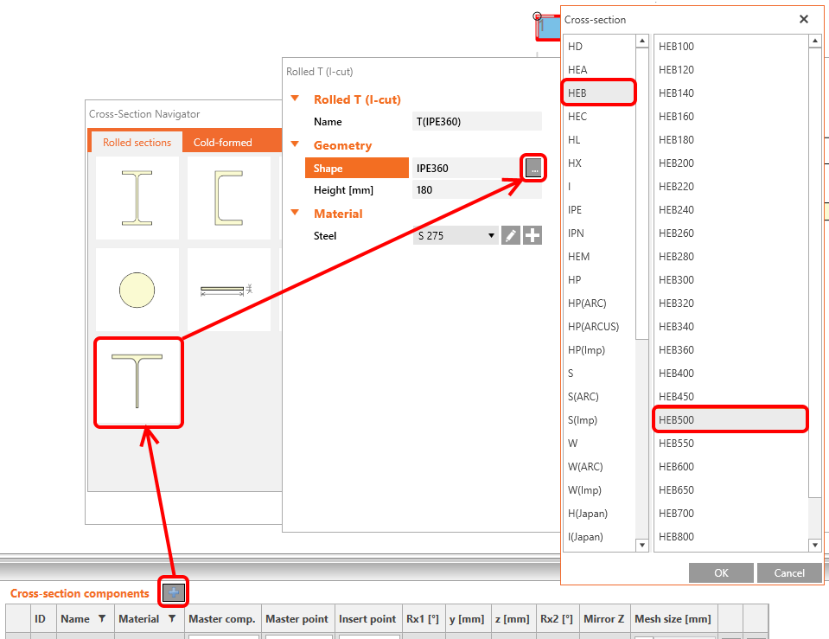Edit the steel material with pencil icon
Image resolution: width=829 pixels, height=639 pixels.
coord(511,235)
